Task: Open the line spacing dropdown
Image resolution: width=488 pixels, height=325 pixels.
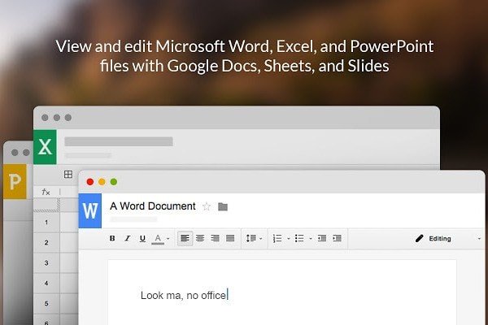Action: [x=253, y=238]
